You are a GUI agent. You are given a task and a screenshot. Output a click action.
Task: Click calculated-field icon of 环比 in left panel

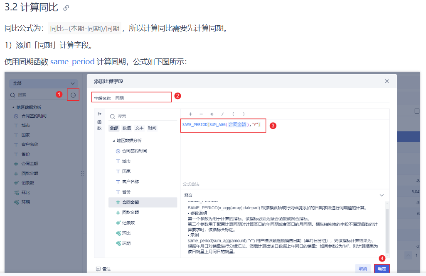tap(16, 193)
